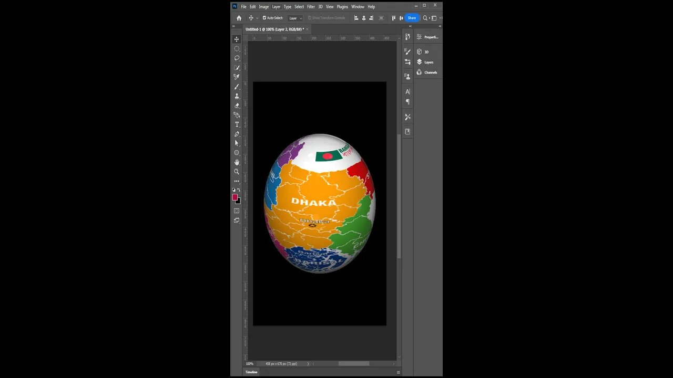Set foreground color via the red swatch
The width and height of the screenshot is (673, 378).
pyautogui.click(x=235, y=197)
